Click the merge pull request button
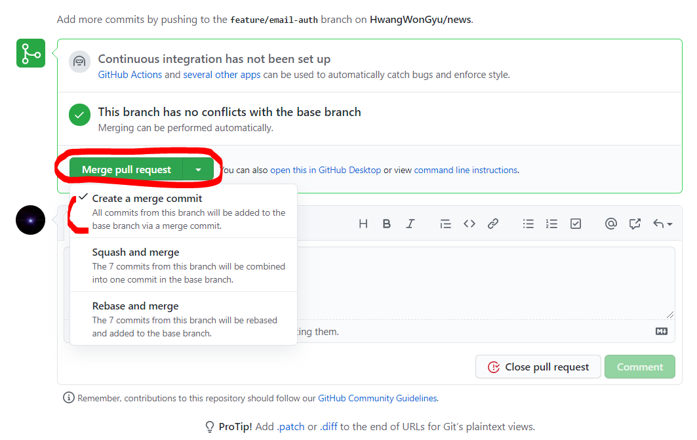Viewport: 697px width, 440px height. click(x=127, y=169)
